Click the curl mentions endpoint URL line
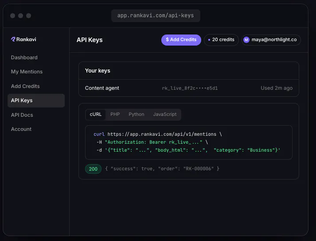The width and height of the screenshot is (316, 241). click(158, 134)
